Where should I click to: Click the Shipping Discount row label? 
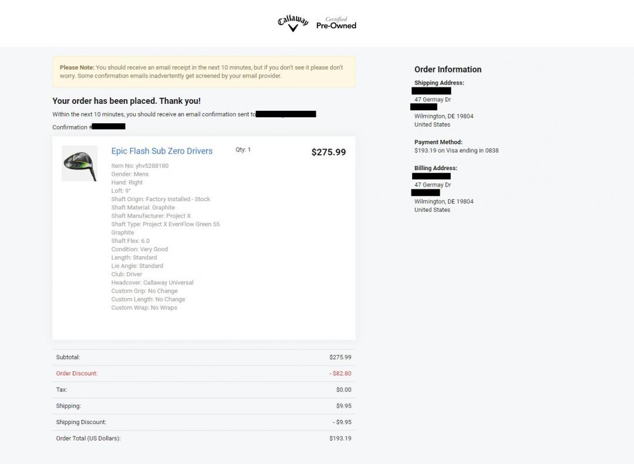[x=81, y=422]
